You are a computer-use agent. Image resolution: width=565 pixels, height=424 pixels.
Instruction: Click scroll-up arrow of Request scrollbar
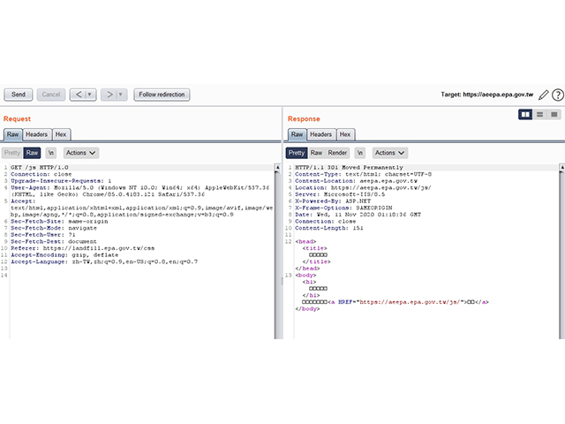tap(277, 167)
